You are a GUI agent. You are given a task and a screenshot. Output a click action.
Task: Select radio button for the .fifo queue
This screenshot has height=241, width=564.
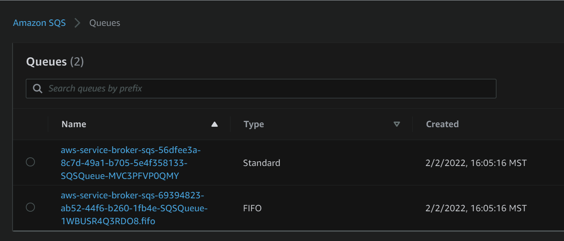(x=30, y=207)
